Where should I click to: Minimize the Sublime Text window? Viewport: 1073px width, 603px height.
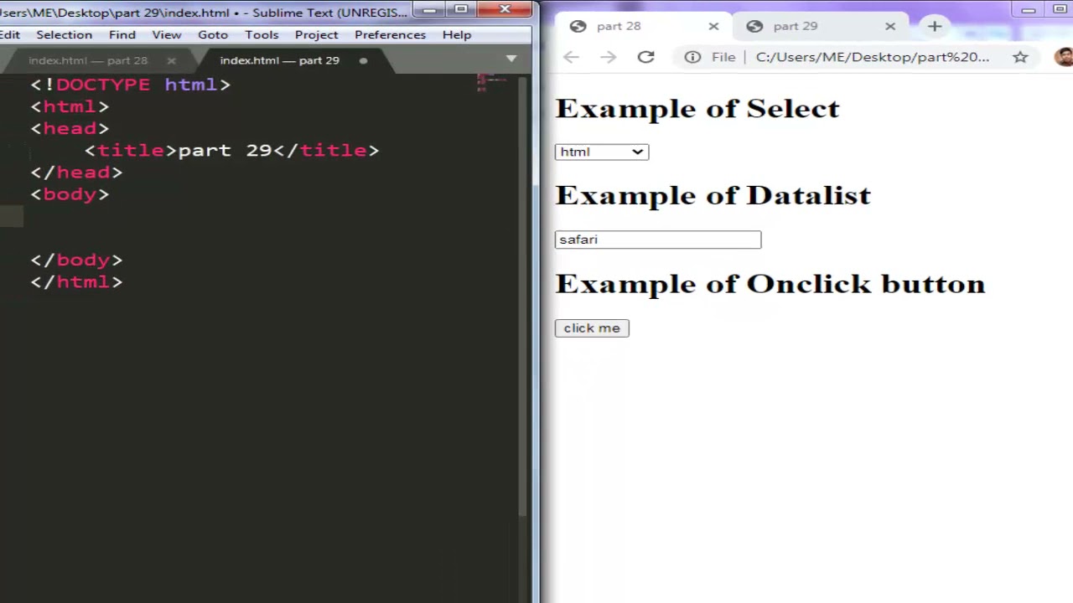(429, 9)
